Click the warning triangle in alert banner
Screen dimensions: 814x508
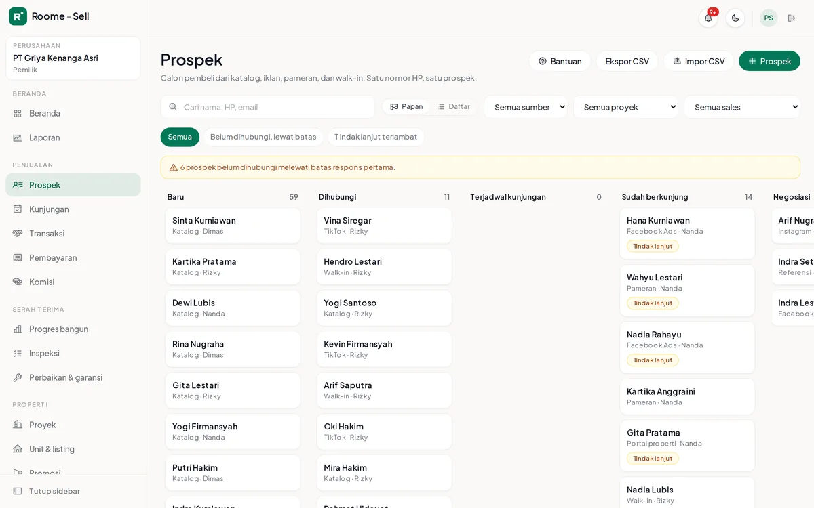174,167
